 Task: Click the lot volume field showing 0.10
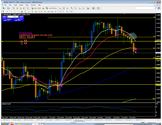pyautogui.click(x=13, y=17)
